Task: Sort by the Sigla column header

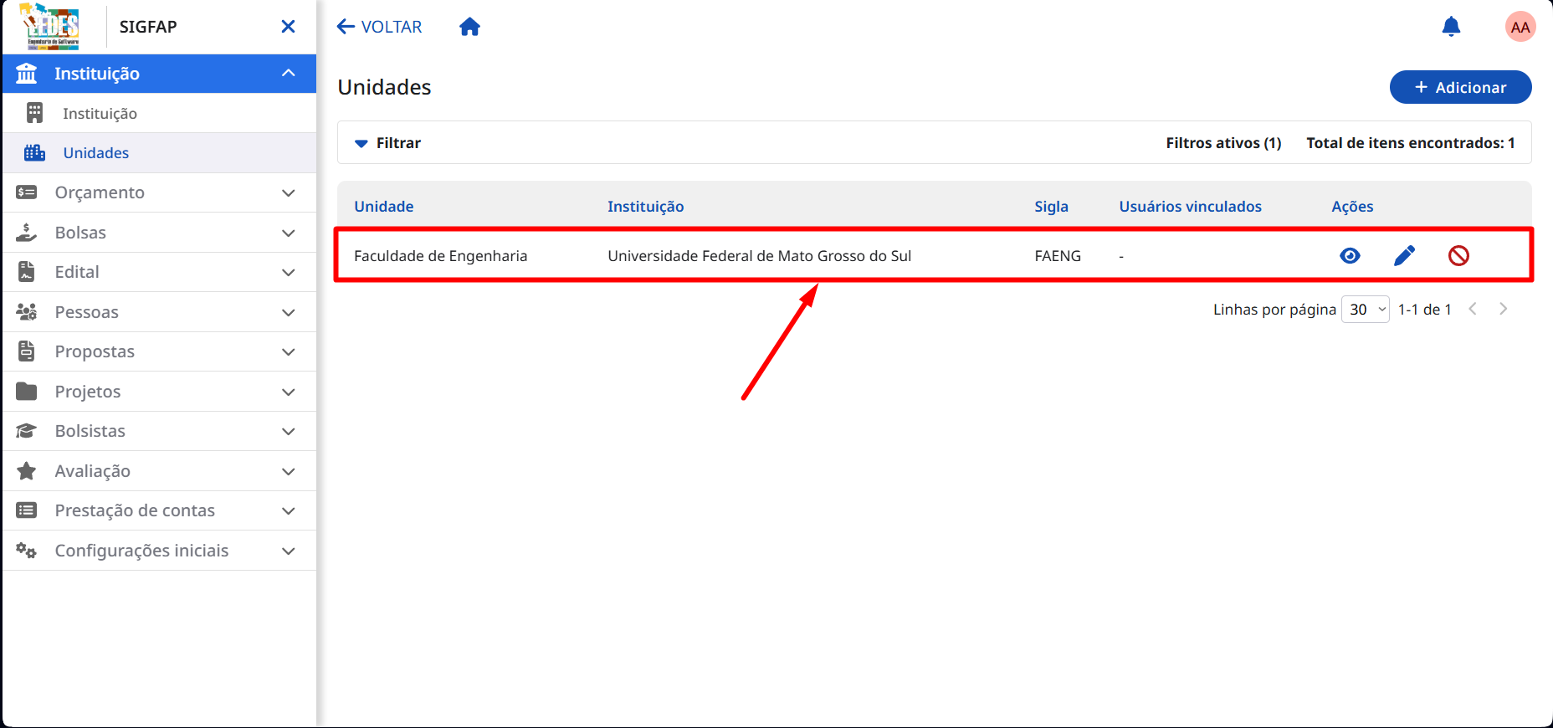Action: [1051, 207]
